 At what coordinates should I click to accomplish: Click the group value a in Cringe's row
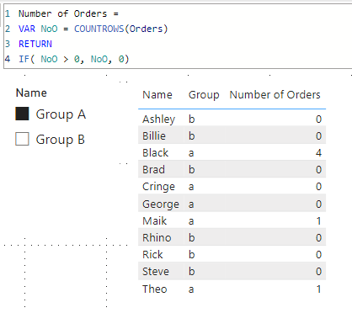tap(191, 187)
